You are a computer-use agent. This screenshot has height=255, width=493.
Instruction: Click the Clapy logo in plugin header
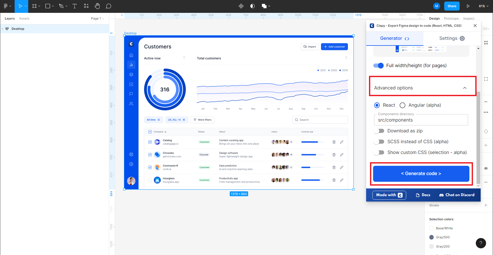pyautogui.click(x=372, y=26)
